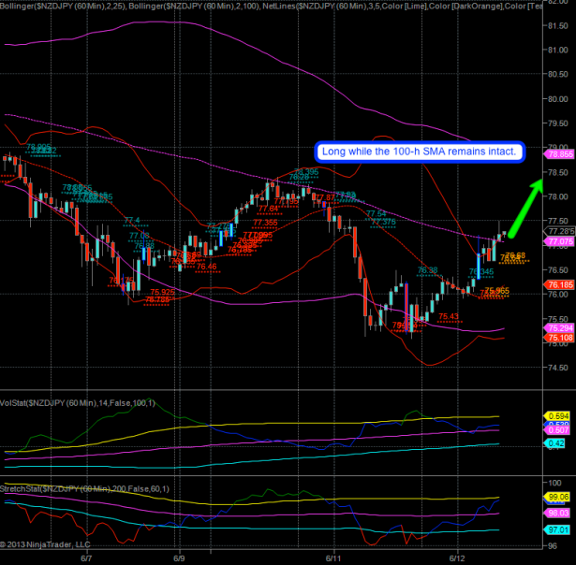This screenshot has width=576, height=565.
Task: Click the 6/12 date label on time axis
Action: [456, 558]
